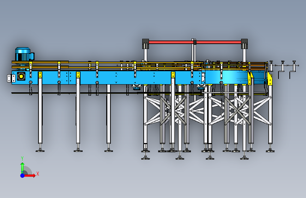Viewport: 306px width, 198px height.
Task: Select the yellow drive shaft flange near motor
Action: tap(21, 76)
